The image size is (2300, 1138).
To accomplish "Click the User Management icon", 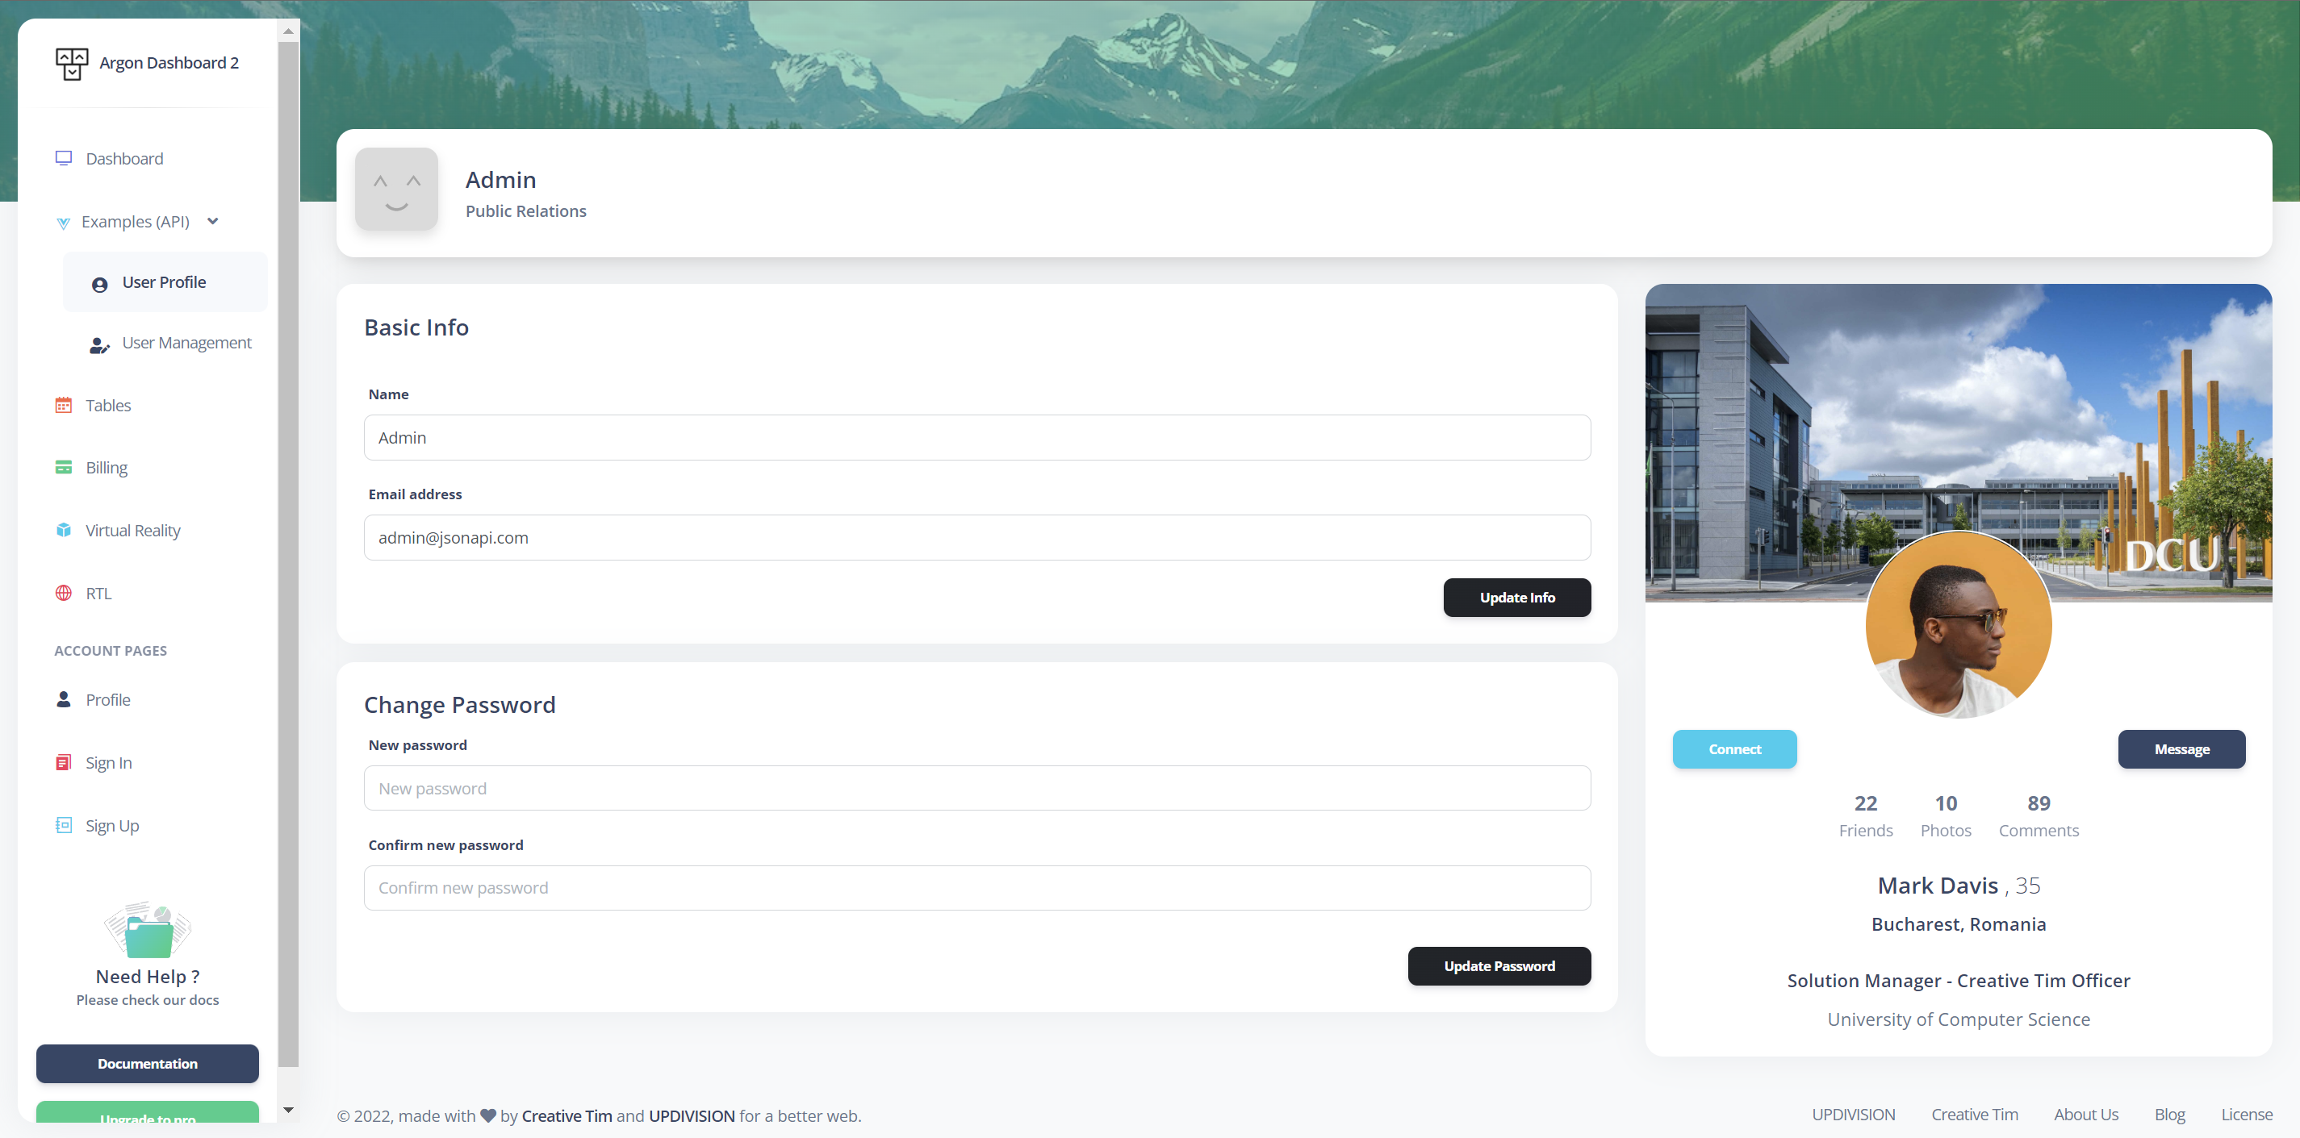I will tap(101, 344).
